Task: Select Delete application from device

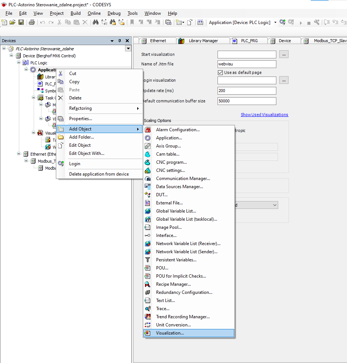Action: (100, 174)
